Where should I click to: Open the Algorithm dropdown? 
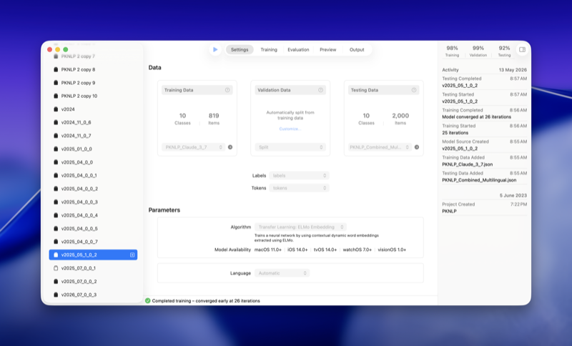click(300, 227)
